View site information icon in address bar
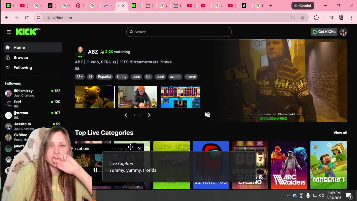 pyautogui.click(x=39, y=18)
